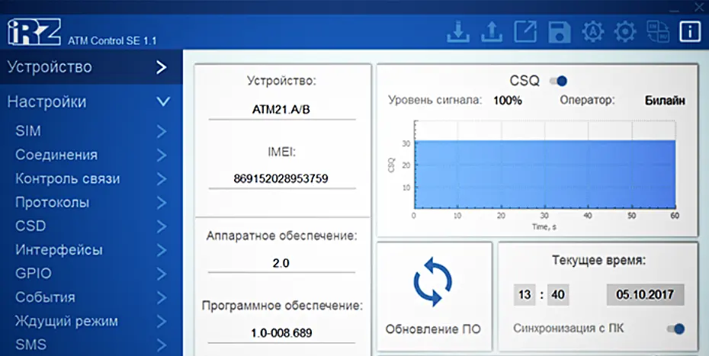
Task: Click the hardware version value 2.0
Action: [x=281, y=263]
